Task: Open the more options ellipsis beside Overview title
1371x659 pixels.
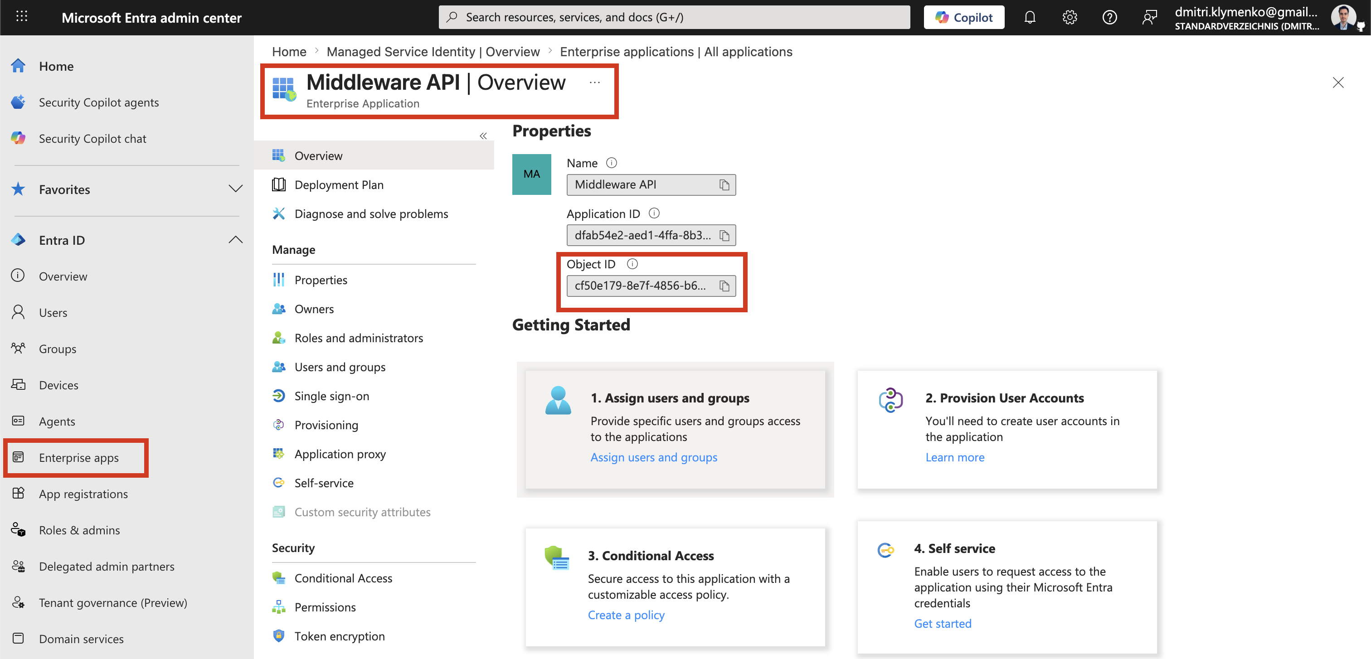Action: click(x=594, y=82)
